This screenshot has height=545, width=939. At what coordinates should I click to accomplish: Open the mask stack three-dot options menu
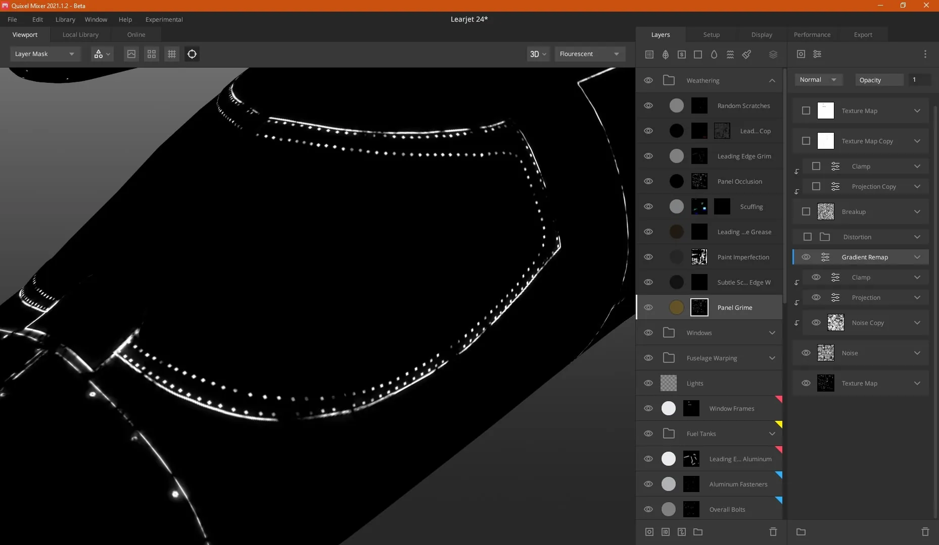click(925, 54)
